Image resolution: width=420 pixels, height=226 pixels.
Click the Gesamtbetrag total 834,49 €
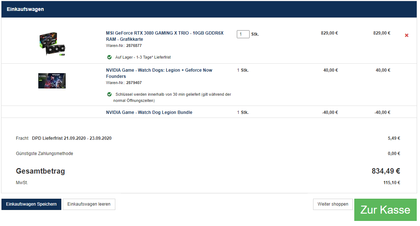[386, 171]
